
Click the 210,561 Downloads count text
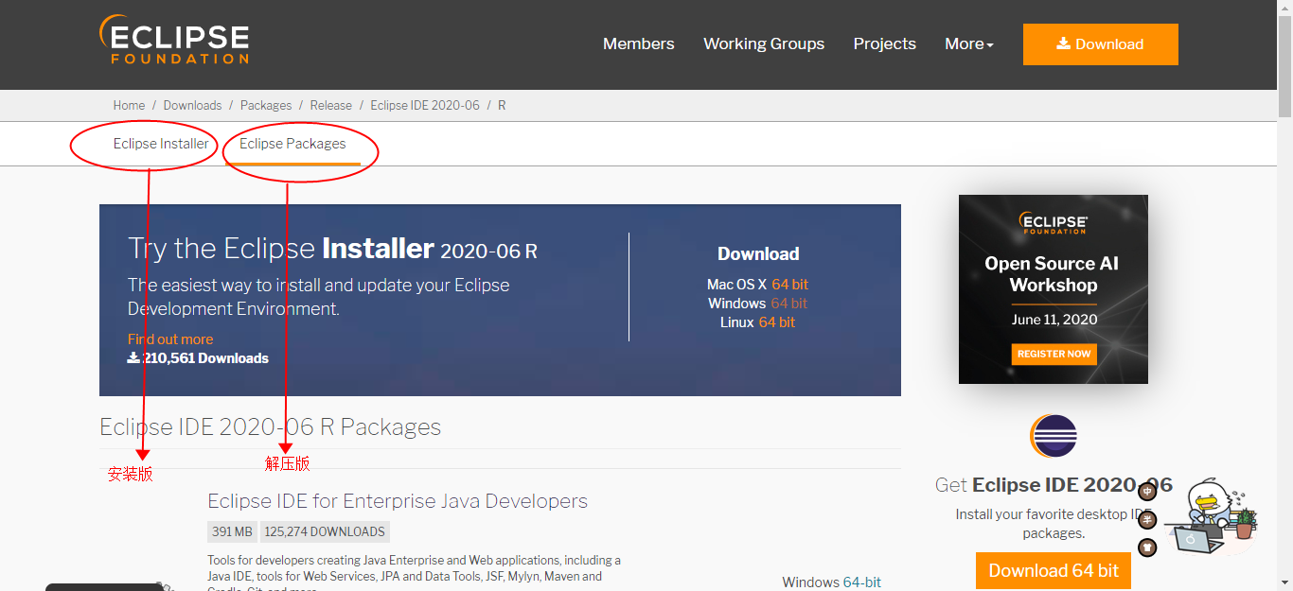[198, 358]
